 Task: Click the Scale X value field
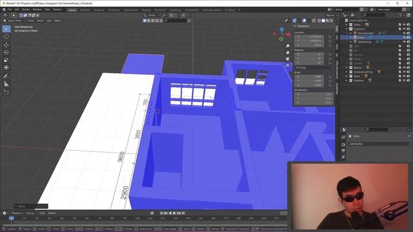coord(309,77)
